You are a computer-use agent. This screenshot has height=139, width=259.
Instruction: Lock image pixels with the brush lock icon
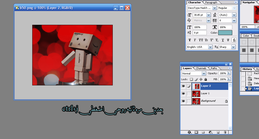click(x=196, y=79)
